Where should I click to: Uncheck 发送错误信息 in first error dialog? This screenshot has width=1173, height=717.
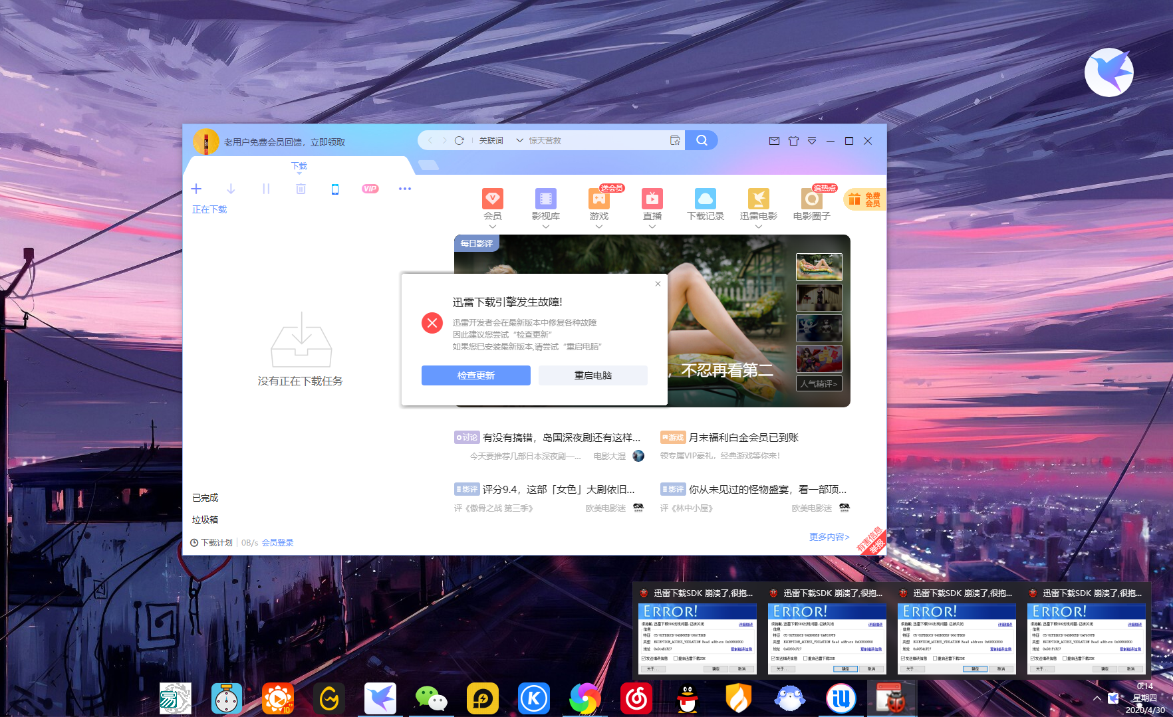[x=643, y=658]
